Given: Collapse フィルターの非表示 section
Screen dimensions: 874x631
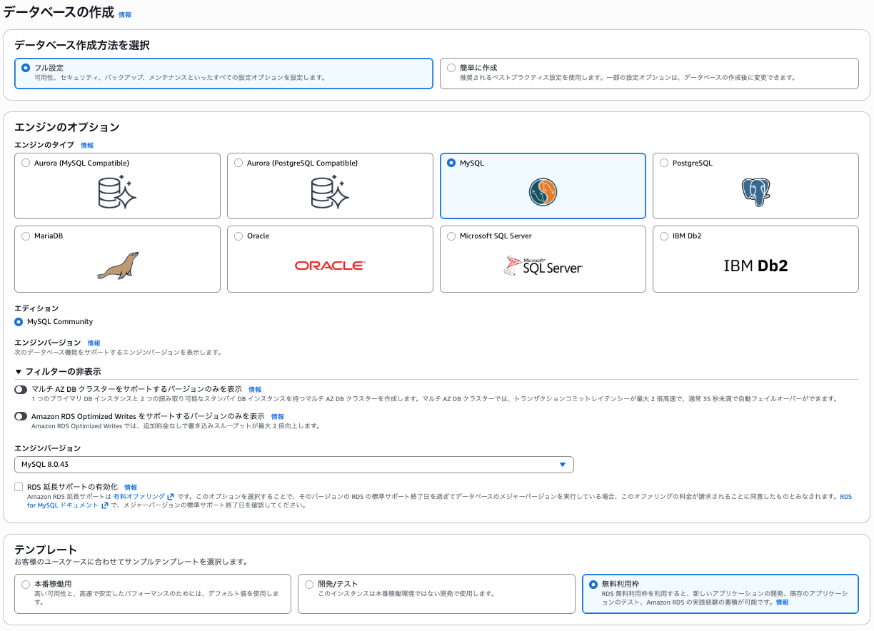Looking at the screenshot, I should [x=58, y=372].
